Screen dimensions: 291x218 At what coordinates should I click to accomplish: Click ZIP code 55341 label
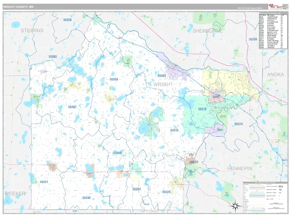220,130
